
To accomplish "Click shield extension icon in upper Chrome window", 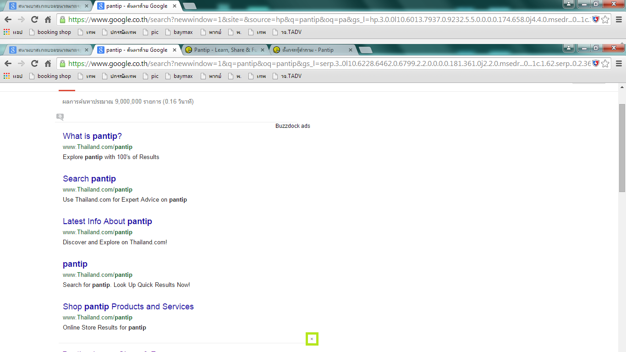I will pyautogui.click(x=596, y=20).
